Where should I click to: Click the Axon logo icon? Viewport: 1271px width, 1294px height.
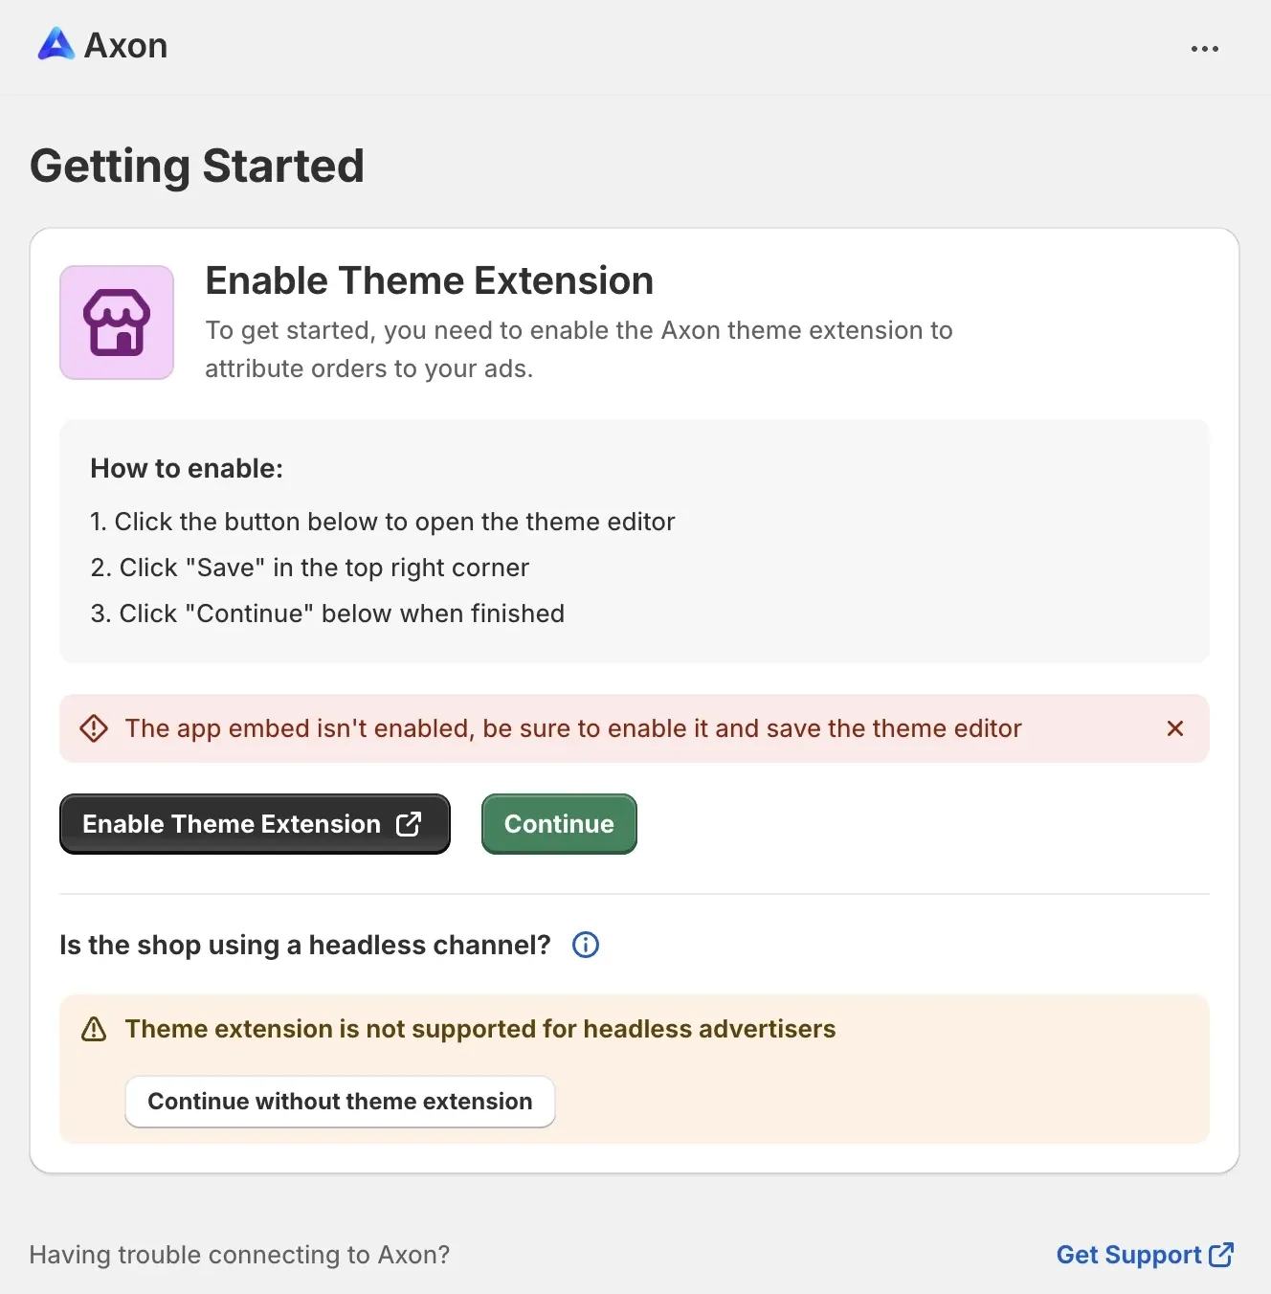[x=56, y=45]
